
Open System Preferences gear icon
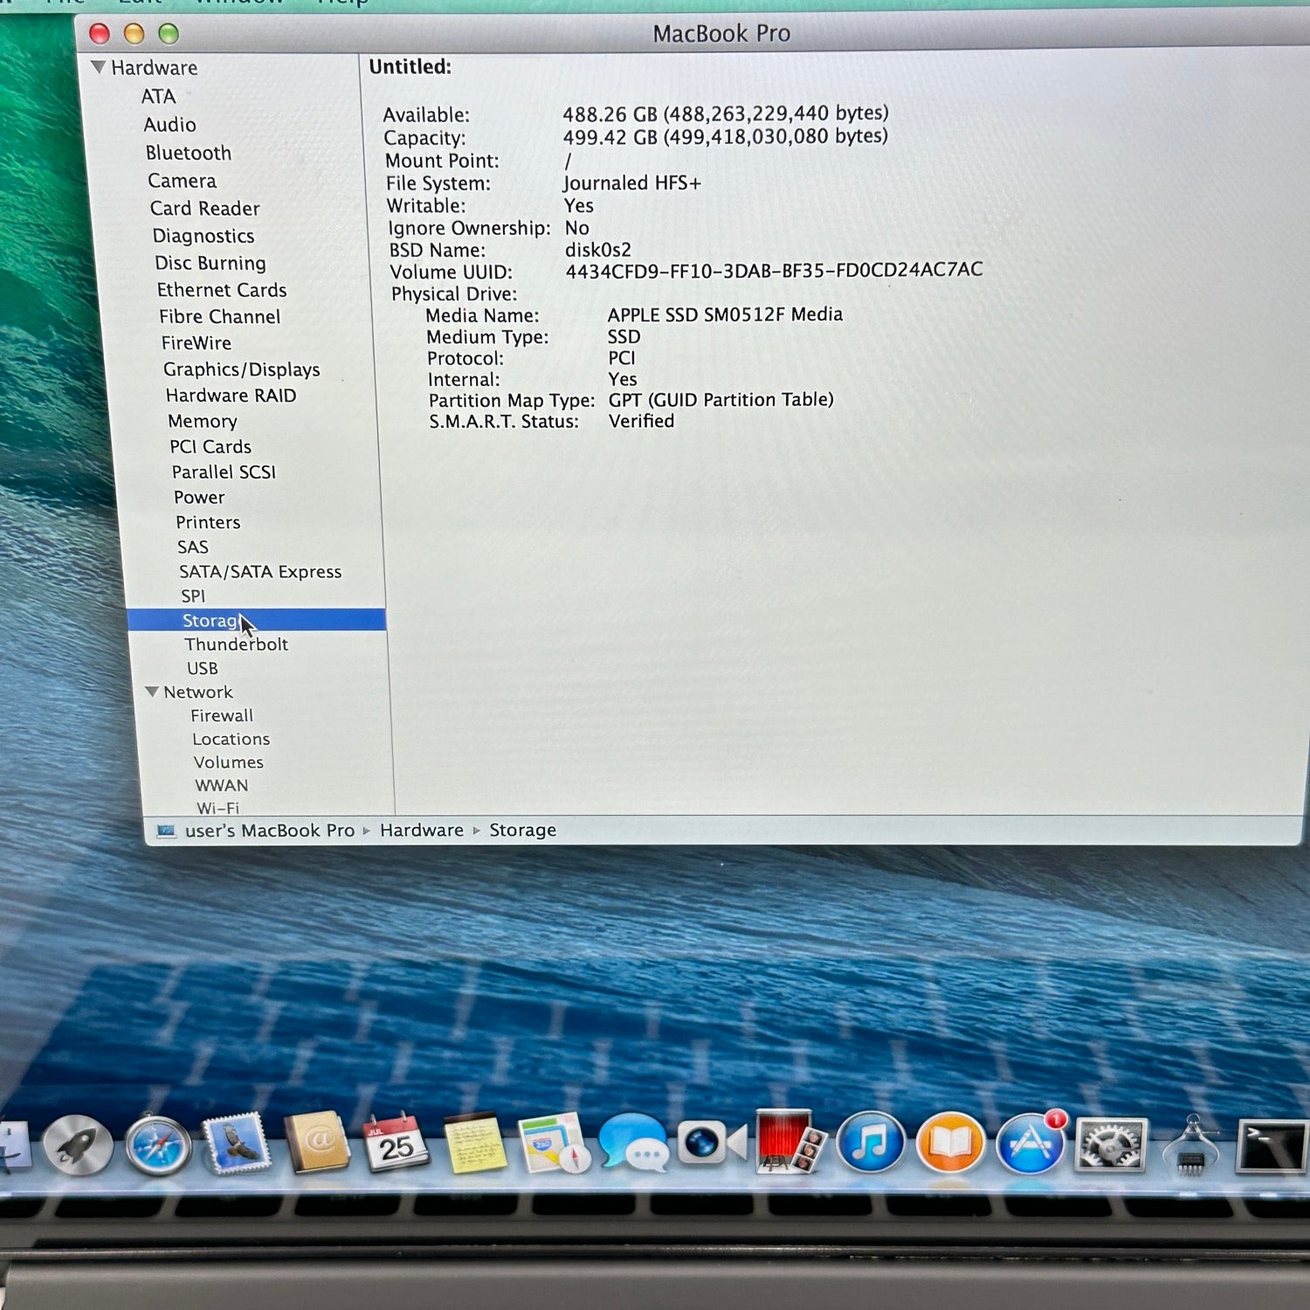1110,1144
